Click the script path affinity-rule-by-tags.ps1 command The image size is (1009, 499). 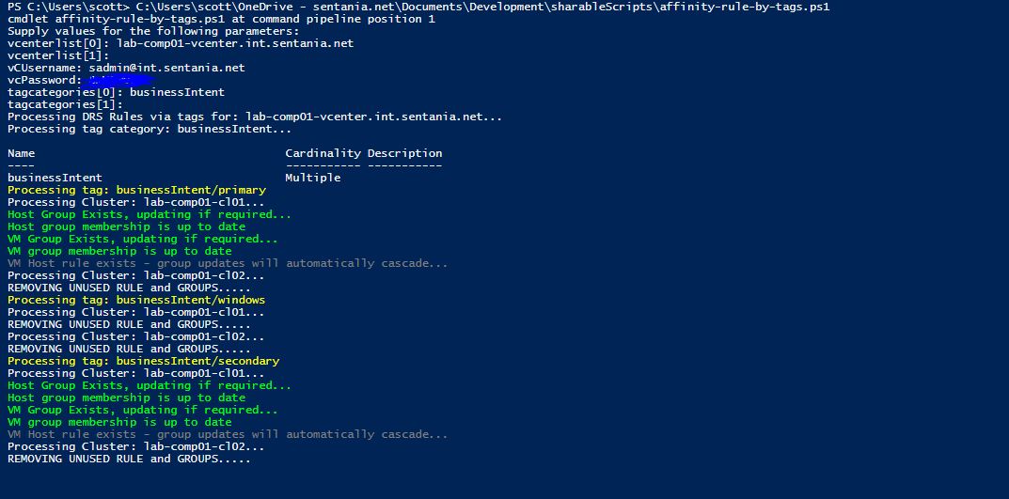click(x=482, y=8)
